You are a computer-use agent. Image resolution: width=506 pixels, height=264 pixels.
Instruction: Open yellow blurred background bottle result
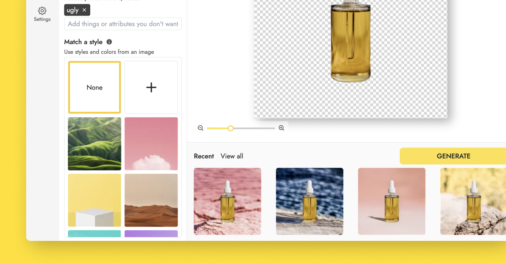click(473, 201)
